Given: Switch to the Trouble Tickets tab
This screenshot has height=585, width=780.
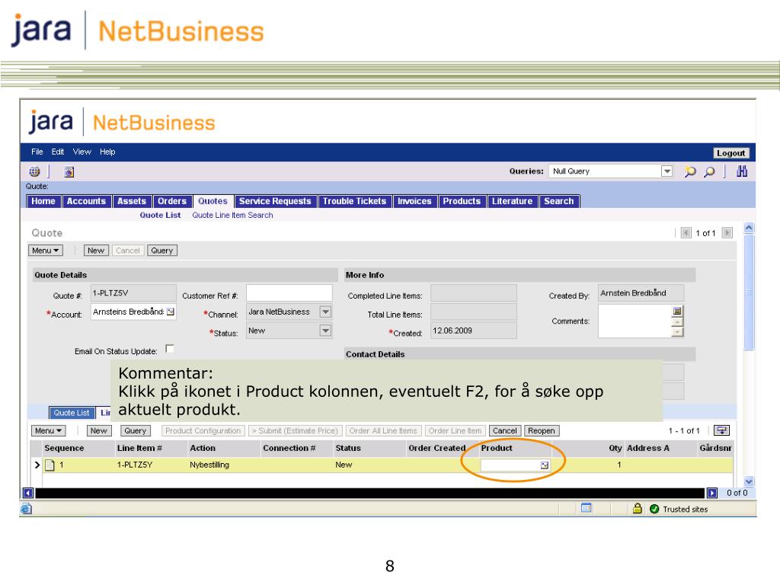Looking at the screenshot, I should click(x=354, y=201).
